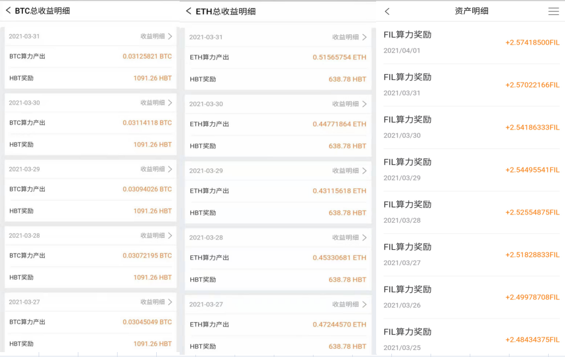The image size is (565, 357).
Task: Open ETH 收益明细 chevron for 2021-03-31
Action: pos(364,37)
